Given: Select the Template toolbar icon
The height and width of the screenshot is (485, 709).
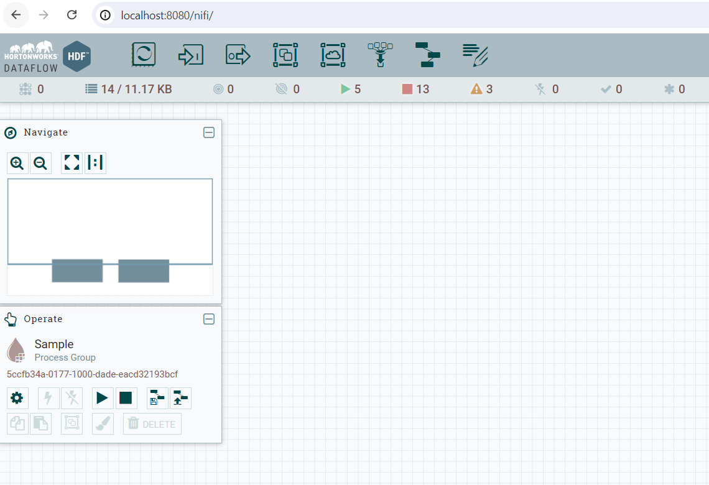Looking at the screenshot, I should [x=427, y=55].
